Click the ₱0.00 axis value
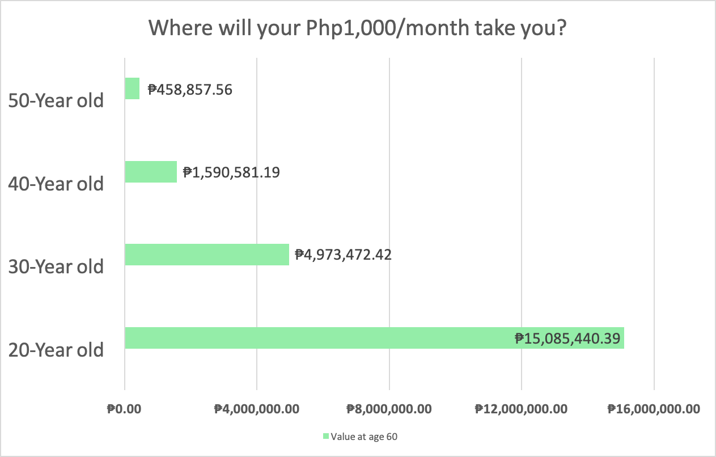The image size is (716, 457). [124, 409]
